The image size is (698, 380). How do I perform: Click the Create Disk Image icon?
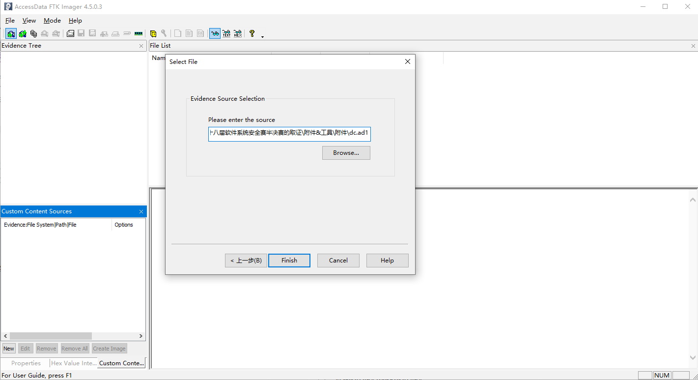[70, 33]
